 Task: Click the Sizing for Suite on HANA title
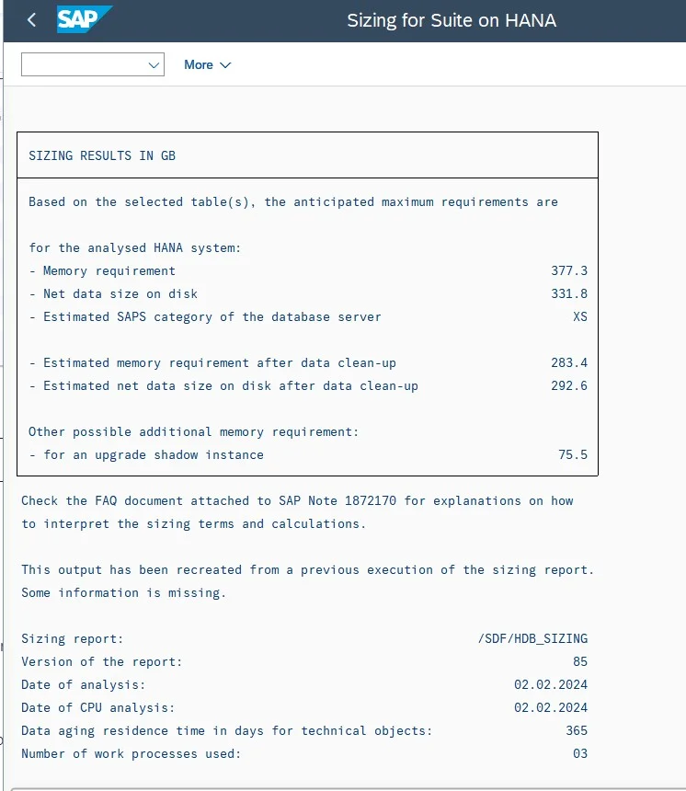click(x=452, y=20)
